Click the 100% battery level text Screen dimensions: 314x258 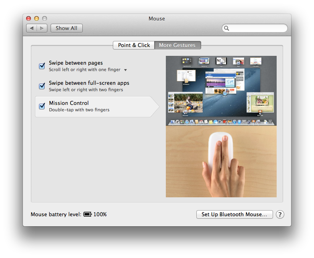tap(100, 214)
